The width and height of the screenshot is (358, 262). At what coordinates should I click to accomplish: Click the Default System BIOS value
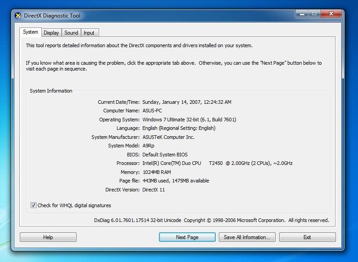[x=165, y=155]
